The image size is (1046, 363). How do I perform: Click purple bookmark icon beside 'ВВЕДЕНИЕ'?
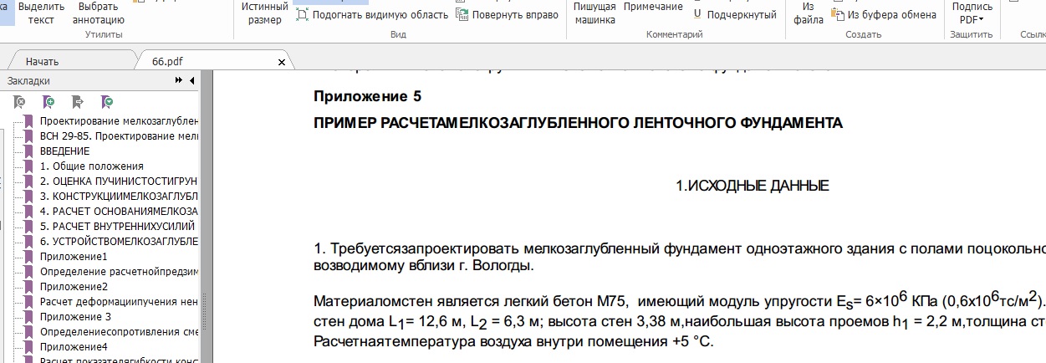(29, 151)
